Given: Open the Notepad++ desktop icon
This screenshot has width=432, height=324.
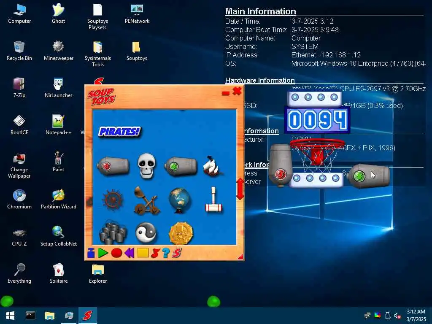Looking at the screenshot, I should tap(58, 125).
